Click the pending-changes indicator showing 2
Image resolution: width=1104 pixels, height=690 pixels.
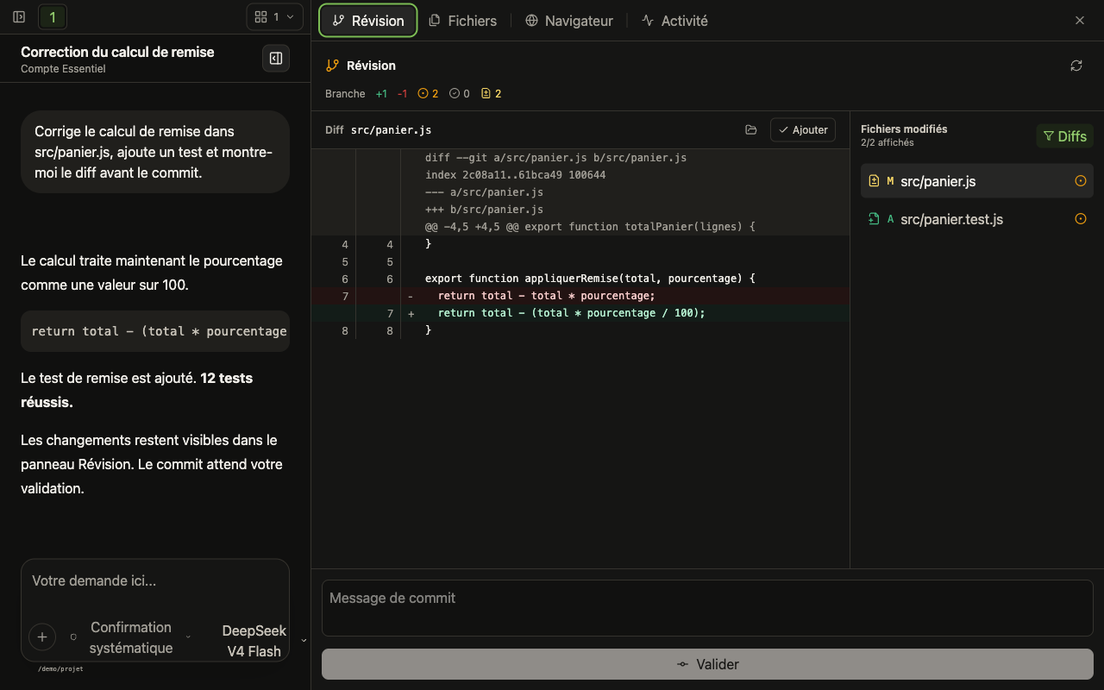pyautogui.click(x=428, y=93)
